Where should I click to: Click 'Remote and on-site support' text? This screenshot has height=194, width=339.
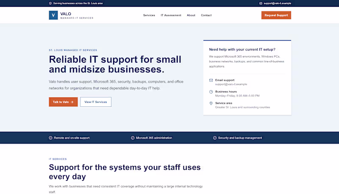[x=72, y=138]
